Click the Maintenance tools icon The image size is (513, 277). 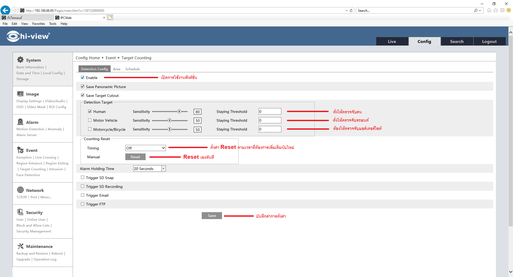(20, 246)
